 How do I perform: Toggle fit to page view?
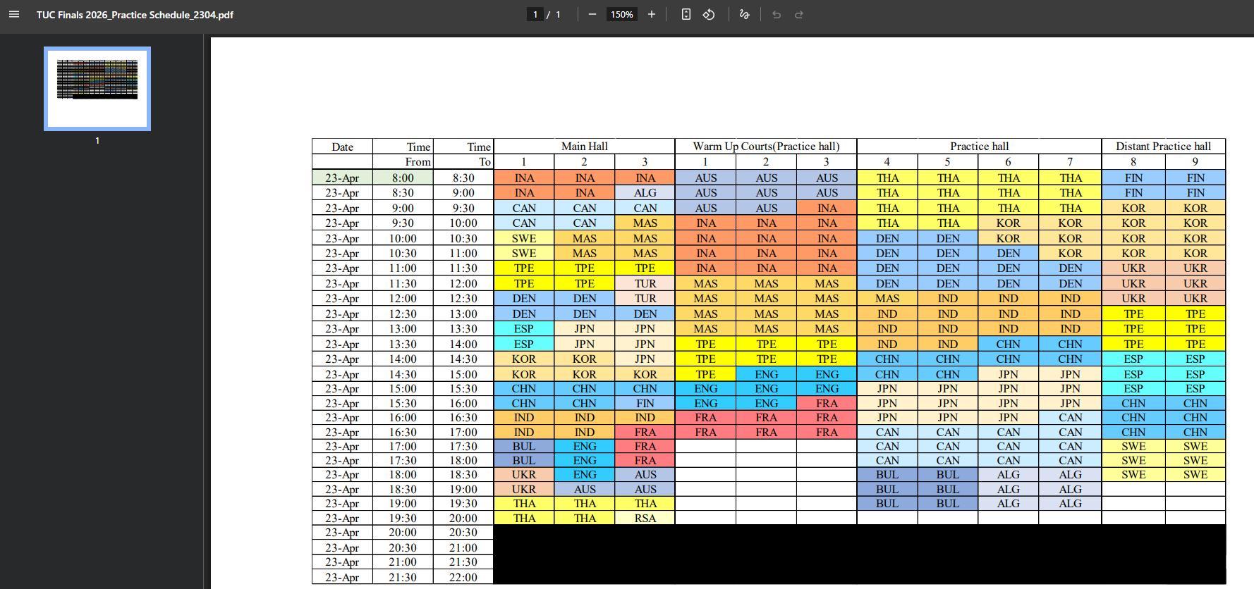686,14
